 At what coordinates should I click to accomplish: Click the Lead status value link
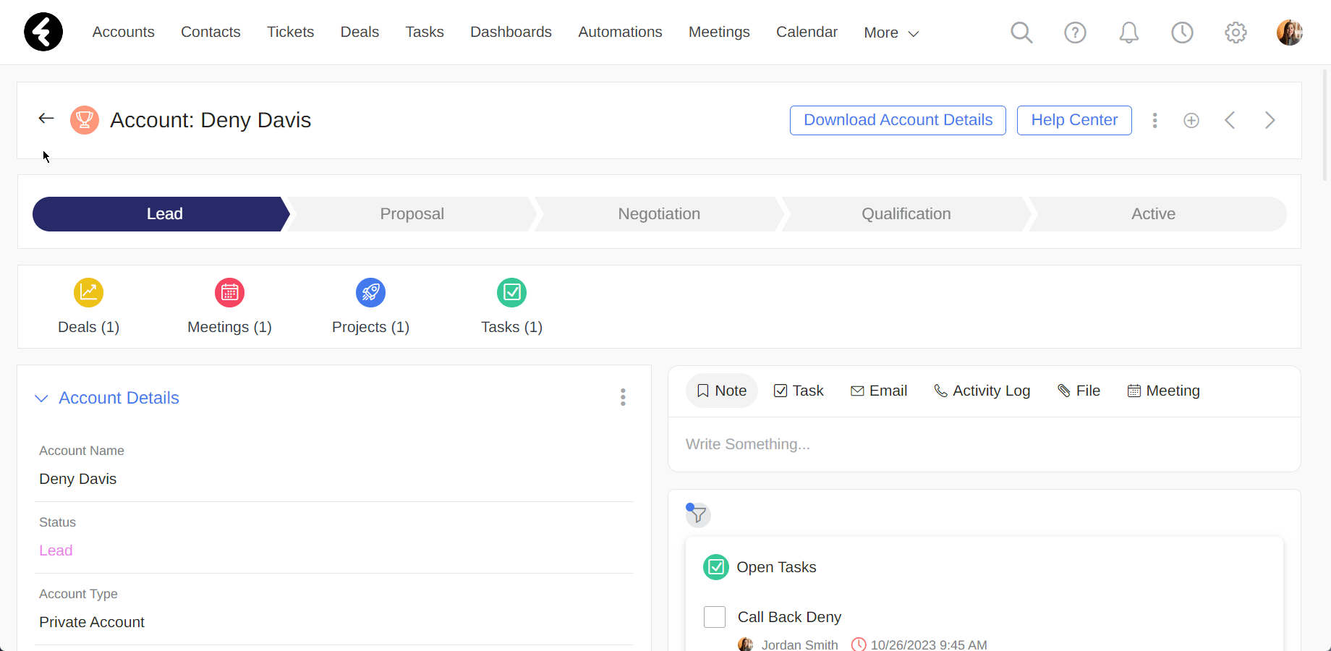click(x=56, y=550)
